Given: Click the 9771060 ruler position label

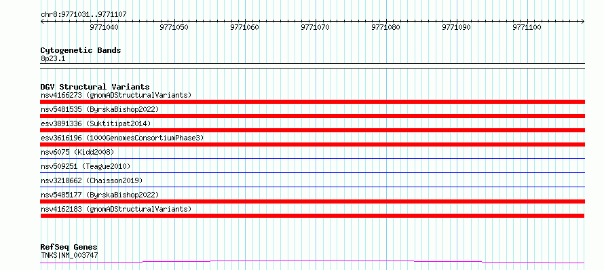Looking at the screenshot, I should [x=245, y=27].
